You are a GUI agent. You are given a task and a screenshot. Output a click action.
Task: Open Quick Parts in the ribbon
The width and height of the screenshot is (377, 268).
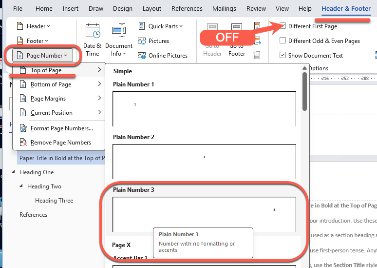pyautogui.click(x=161, y=26)
